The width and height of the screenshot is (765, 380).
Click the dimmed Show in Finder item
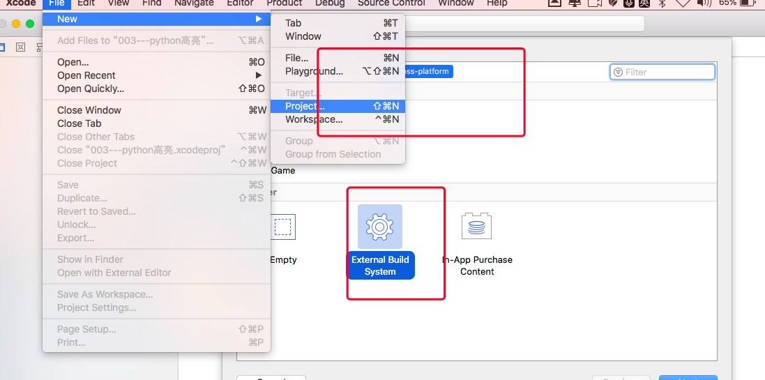point(156,259)
